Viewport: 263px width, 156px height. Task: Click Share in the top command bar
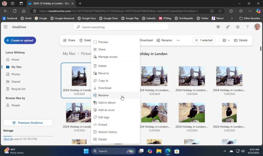tap(69, 40)
